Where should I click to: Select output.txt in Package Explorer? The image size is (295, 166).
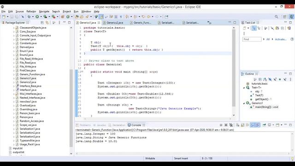click(x=18, y=152)
